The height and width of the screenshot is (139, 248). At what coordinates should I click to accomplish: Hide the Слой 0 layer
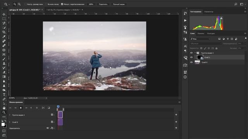[x=191, y=62]
